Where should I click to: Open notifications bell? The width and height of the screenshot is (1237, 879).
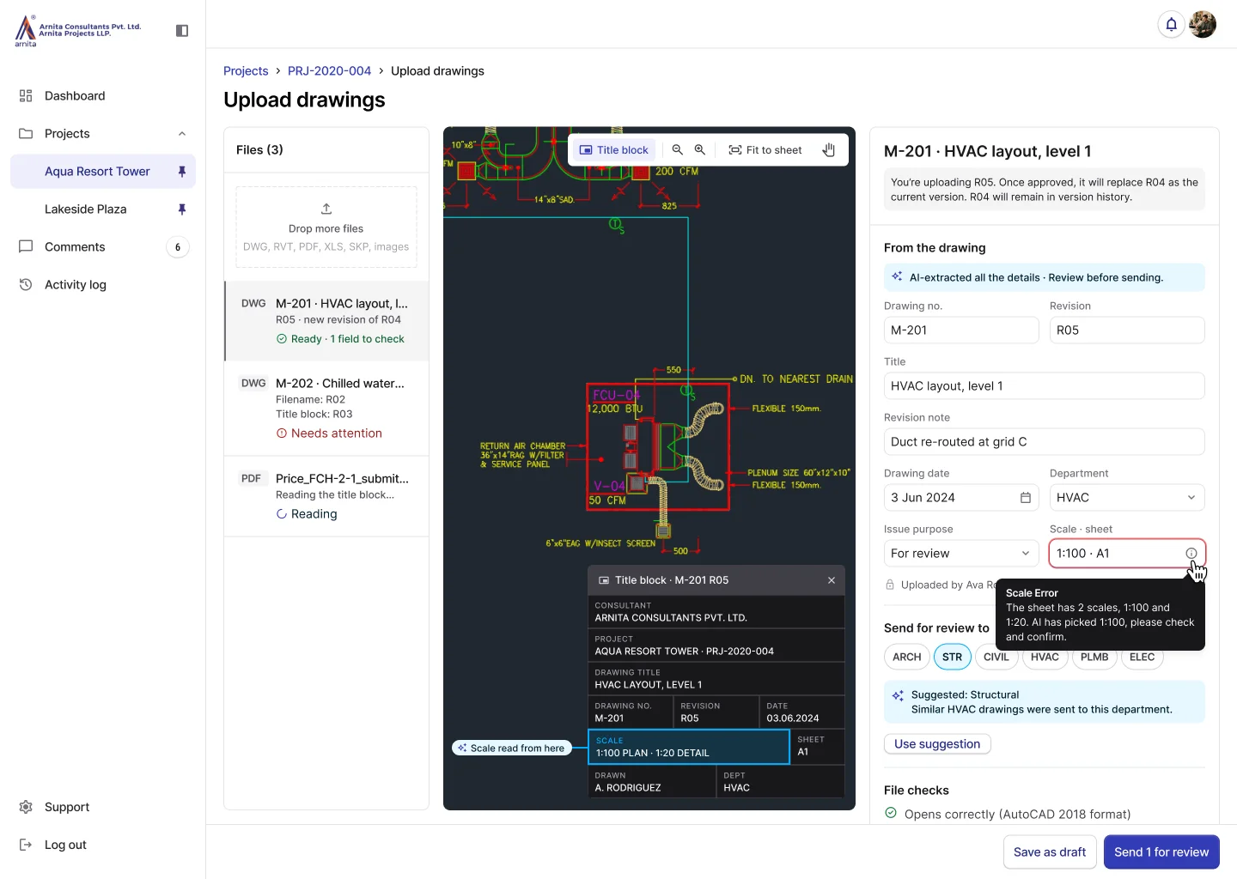click(x=1171, y=24)
